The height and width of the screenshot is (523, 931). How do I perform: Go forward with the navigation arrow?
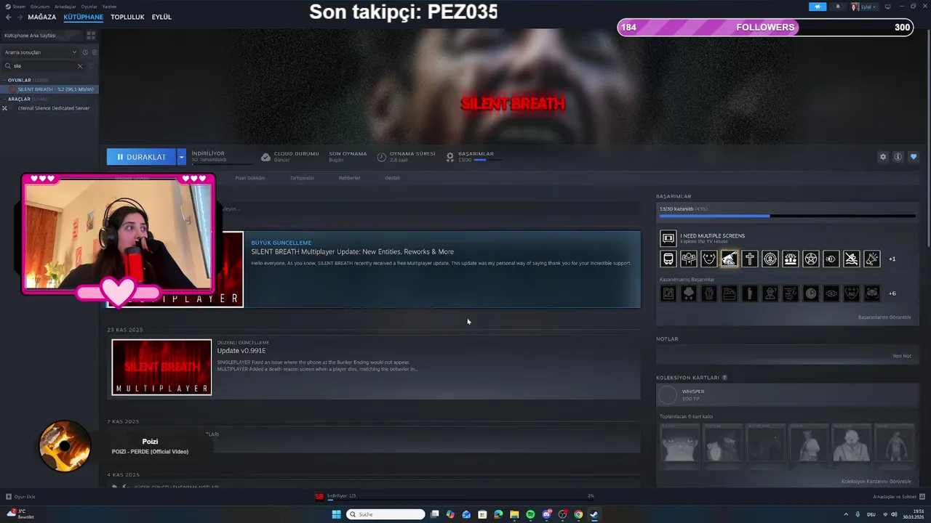pyautogui.click(x=19, y=17)
